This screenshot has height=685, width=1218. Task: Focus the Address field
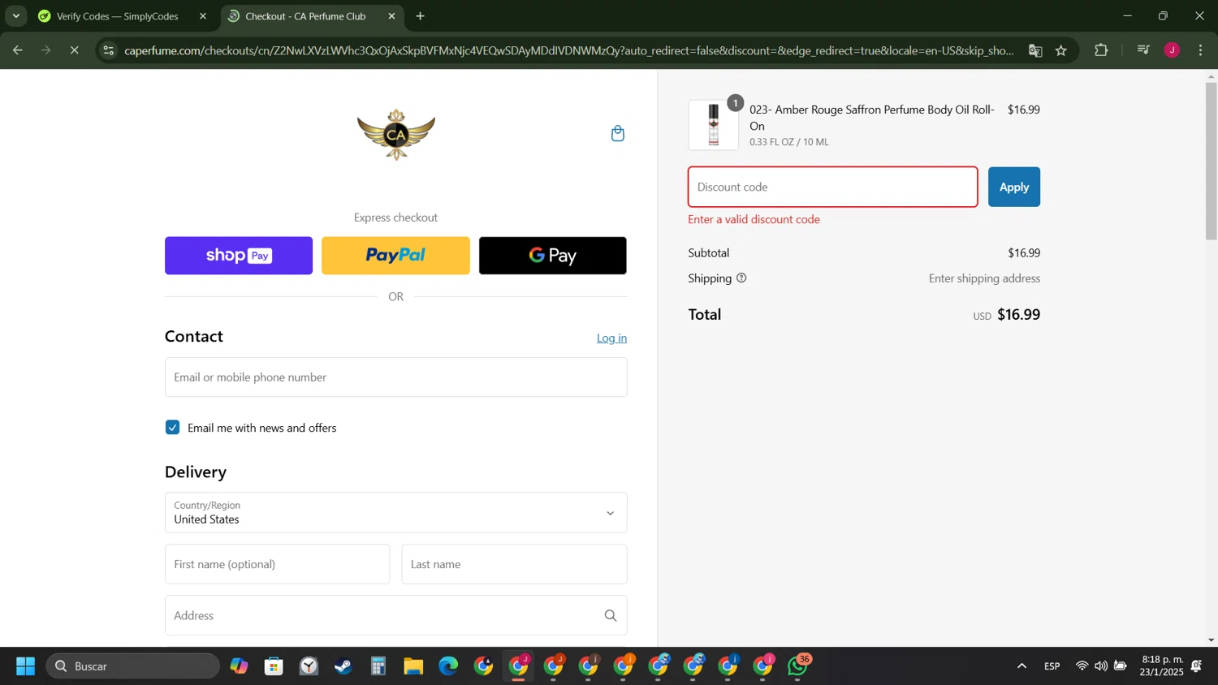tap(395, 616)
